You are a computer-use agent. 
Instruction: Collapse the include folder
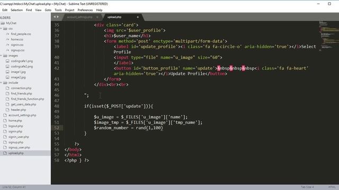click(1, 83)
